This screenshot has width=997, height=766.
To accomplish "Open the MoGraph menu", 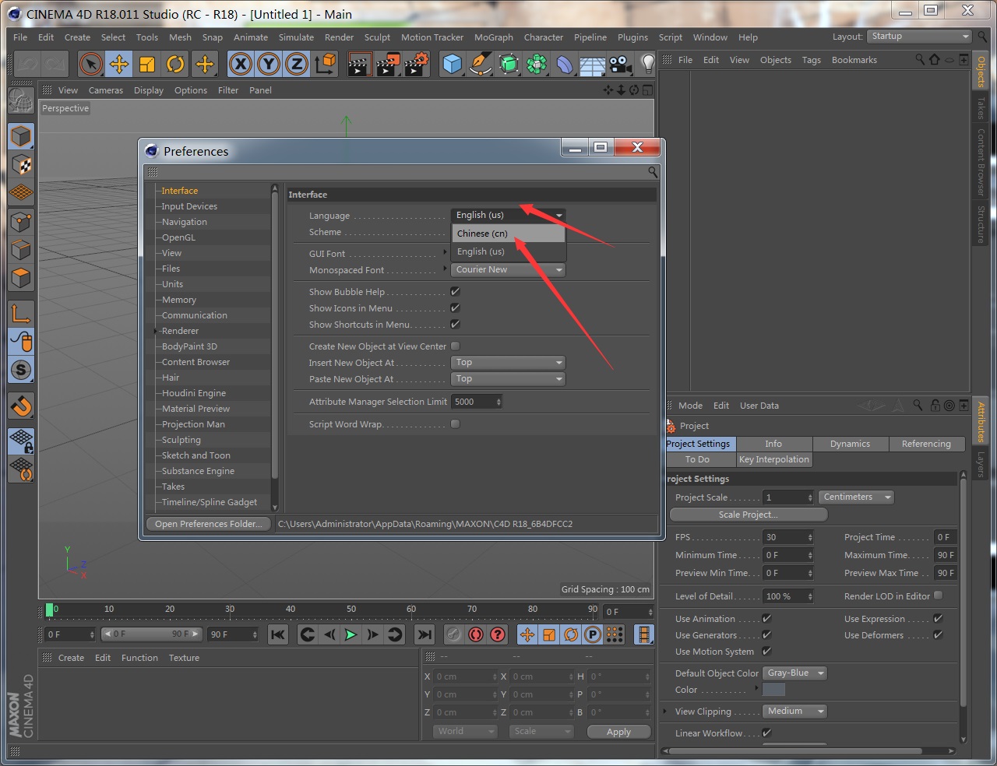I will pos(494,37).
